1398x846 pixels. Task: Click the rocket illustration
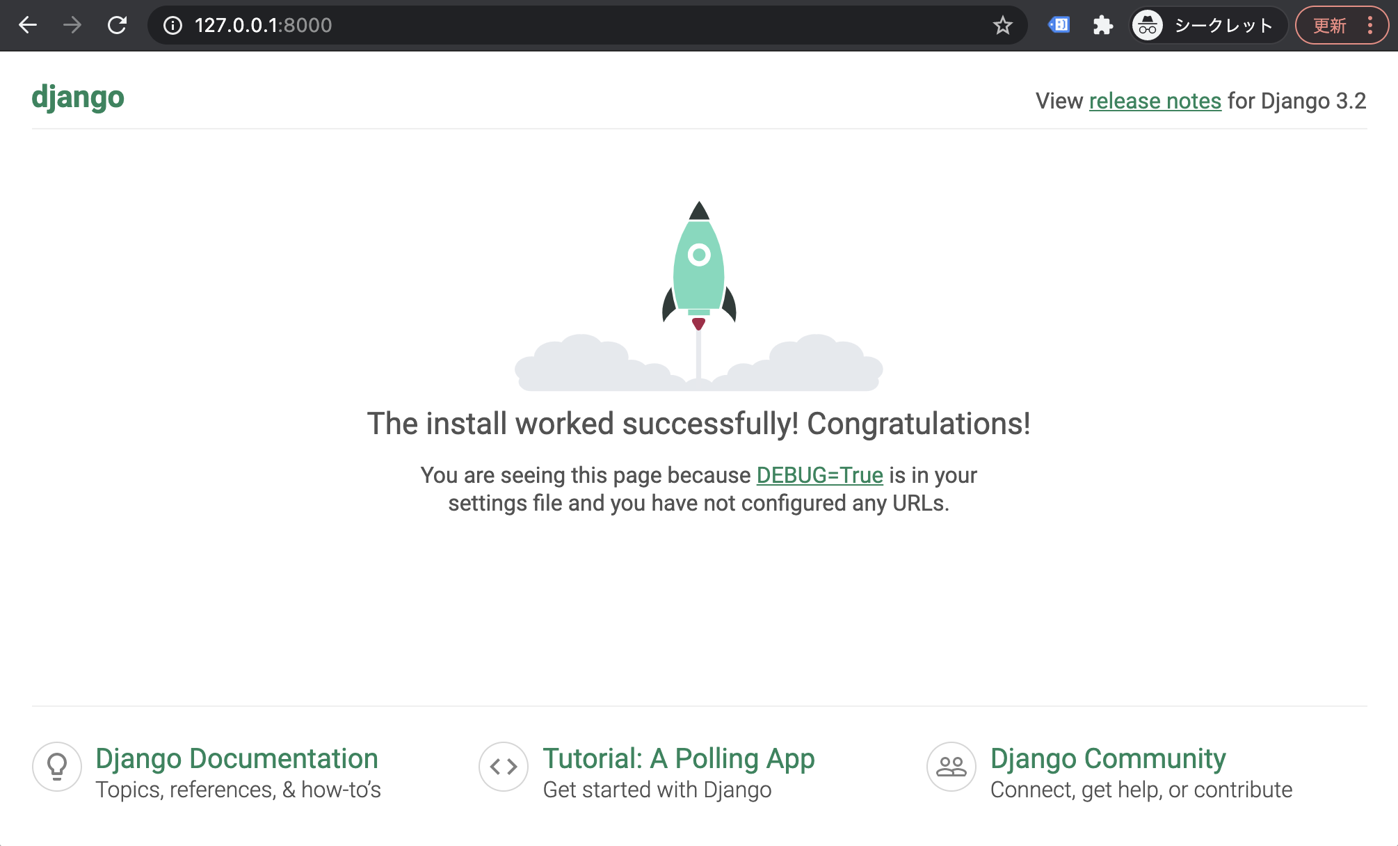click(x=699, y=296)
